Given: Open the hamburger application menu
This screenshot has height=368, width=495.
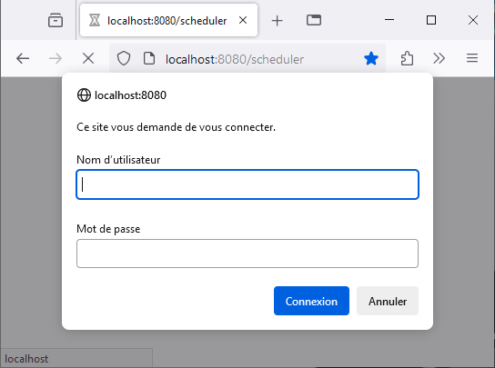Looking at the screenshot, I should (x=472, y=58).
